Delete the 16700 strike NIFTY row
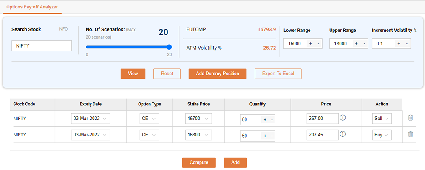 pyautogui.click(x=410, y=118)
